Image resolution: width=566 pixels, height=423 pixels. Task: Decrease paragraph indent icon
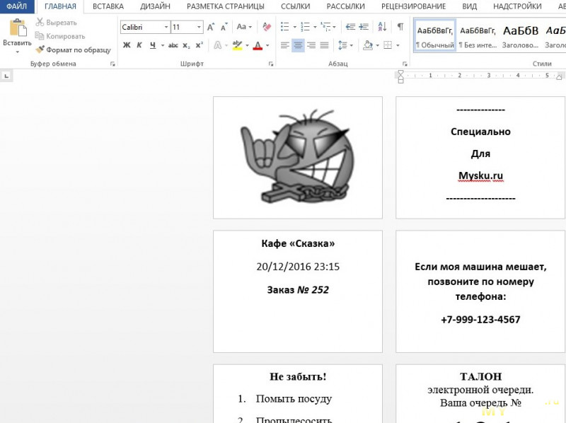tap(350, 27)
